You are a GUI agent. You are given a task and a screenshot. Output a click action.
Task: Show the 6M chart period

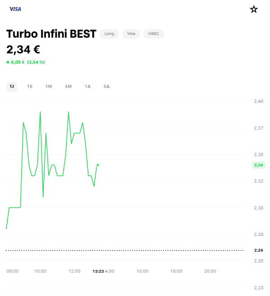(x=68, y=86)
